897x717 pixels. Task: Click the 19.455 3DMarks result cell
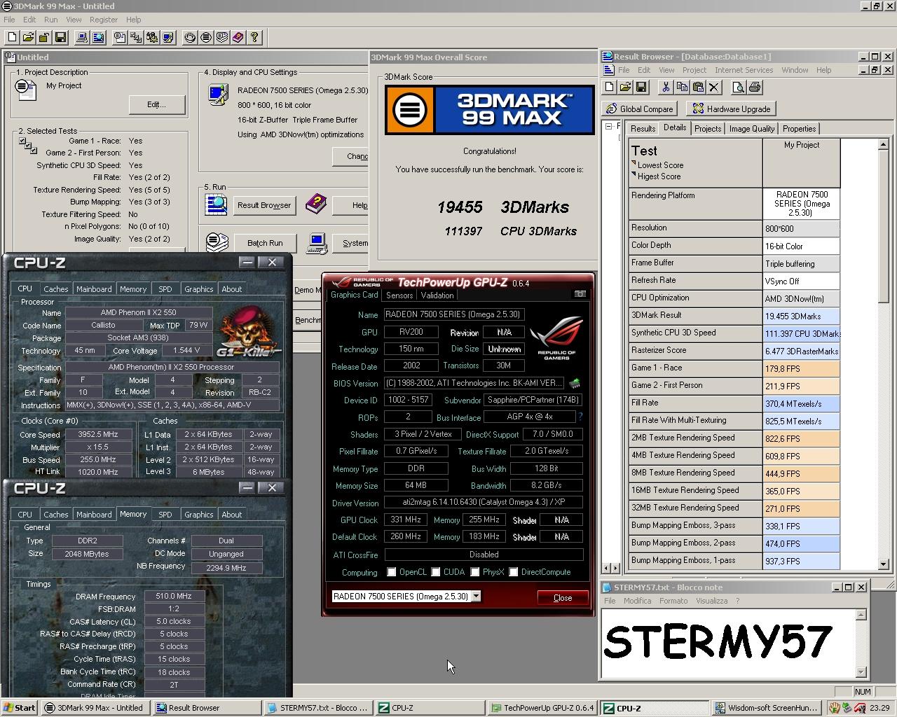(x=801, y=316)
